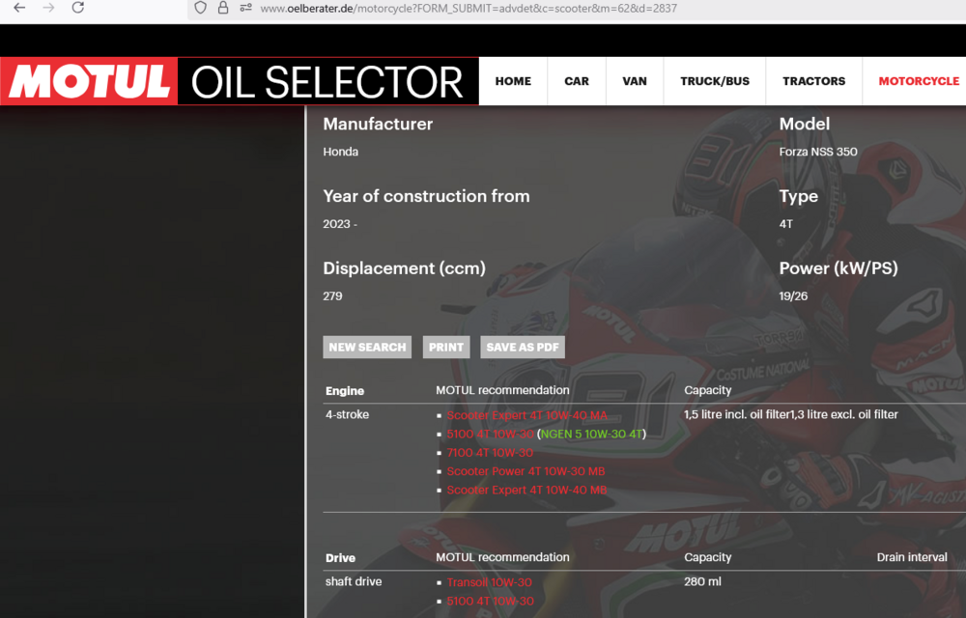Click the PRINT button
Image resolution: width=966 pixels, height=618 pixels.
click(x=446, y=348)
